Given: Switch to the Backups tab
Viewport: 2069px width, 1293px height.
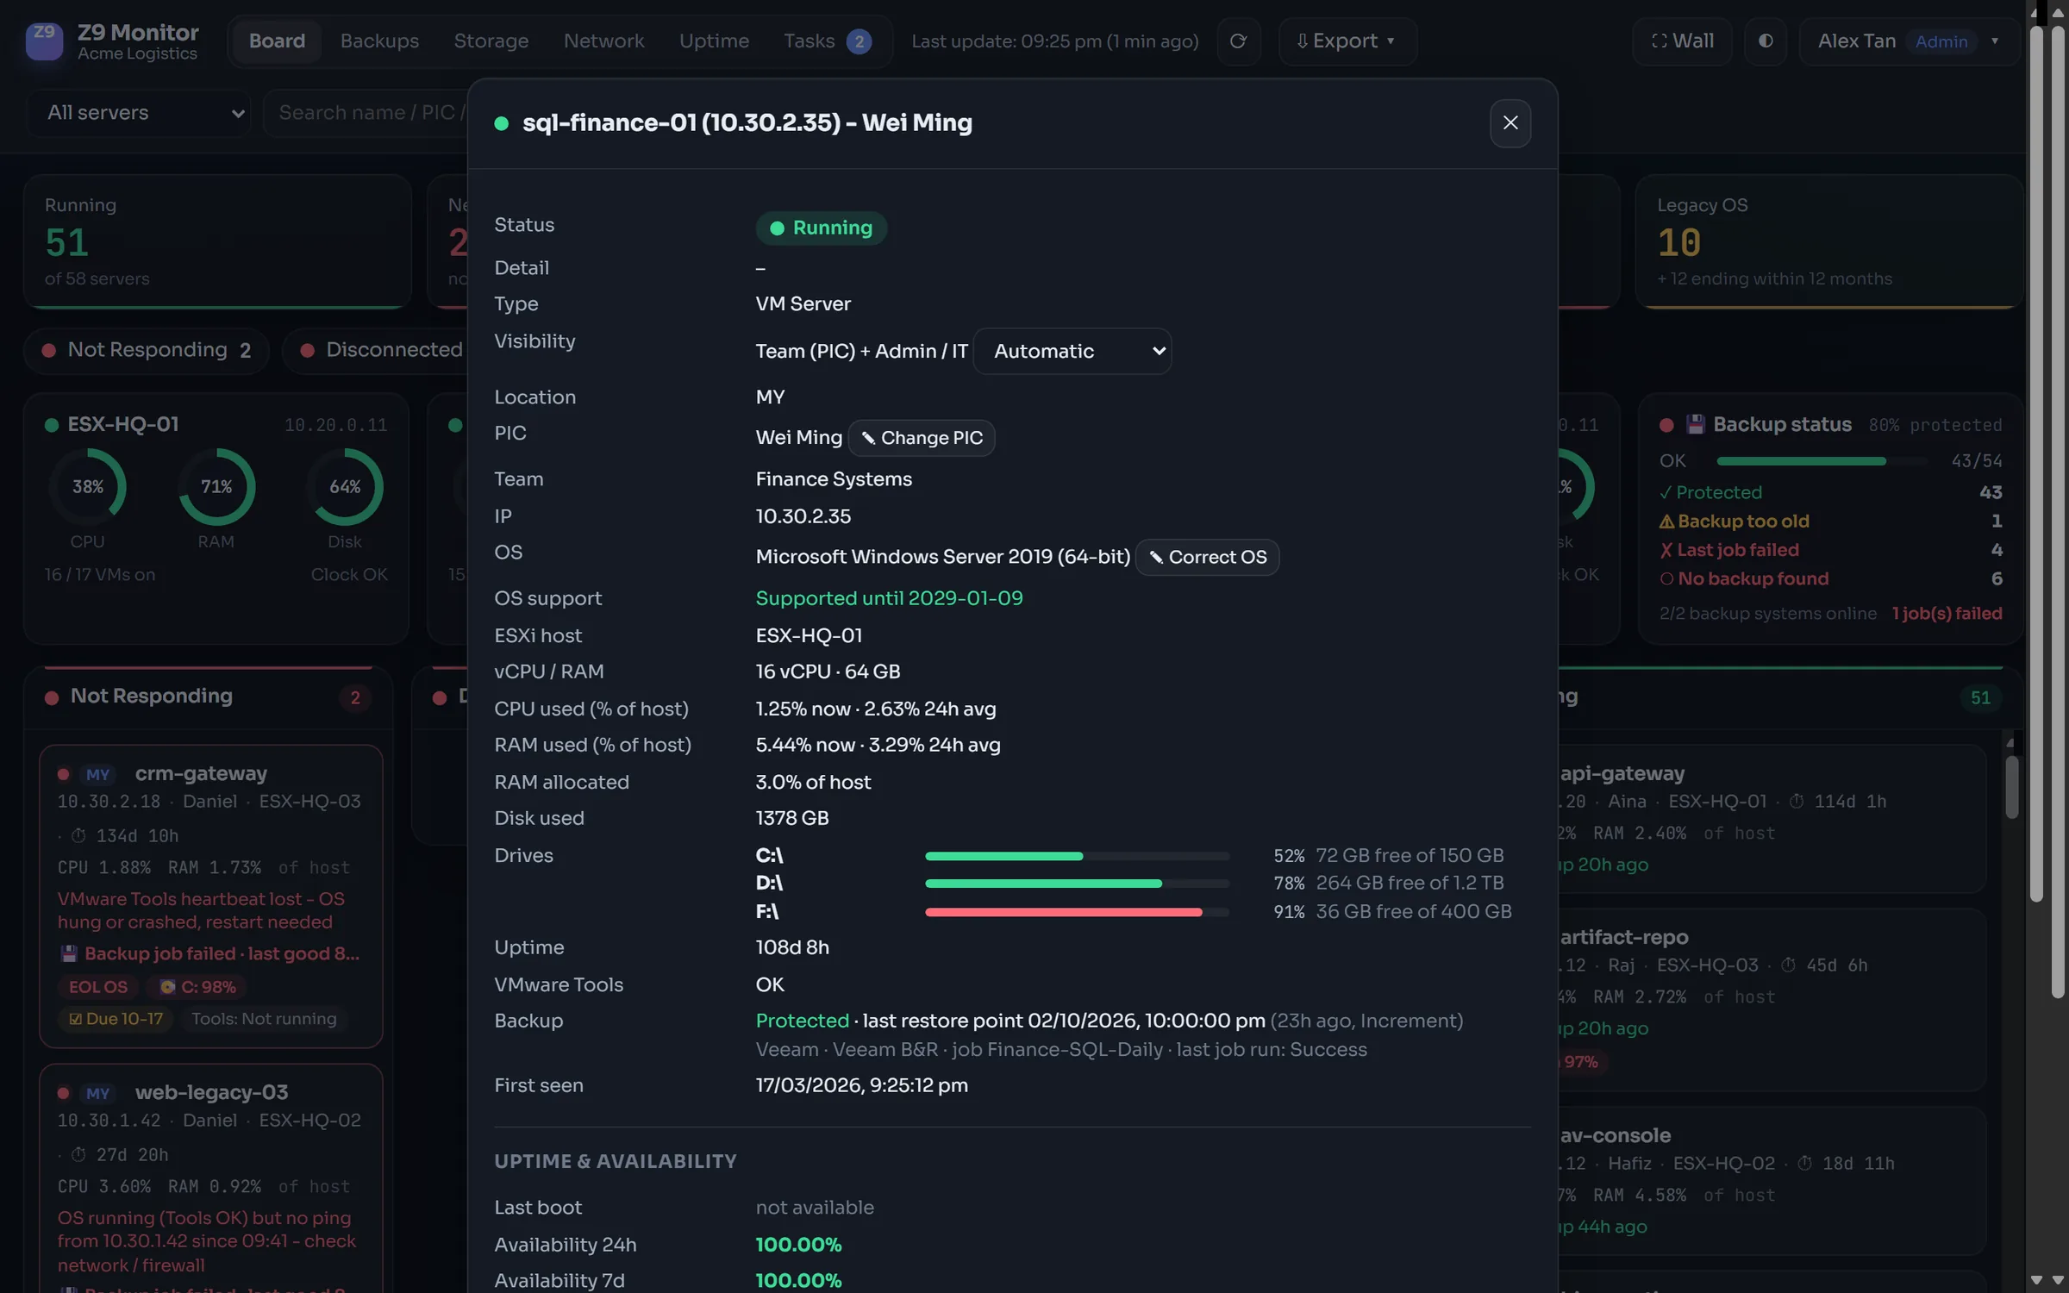Looking at the screenshot, I should tap(379, 41).
